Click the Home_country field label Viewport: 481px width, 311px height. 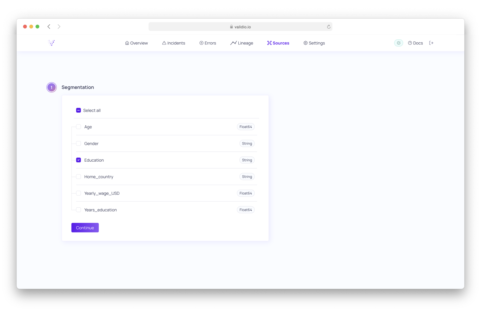(x=99, y=177)
